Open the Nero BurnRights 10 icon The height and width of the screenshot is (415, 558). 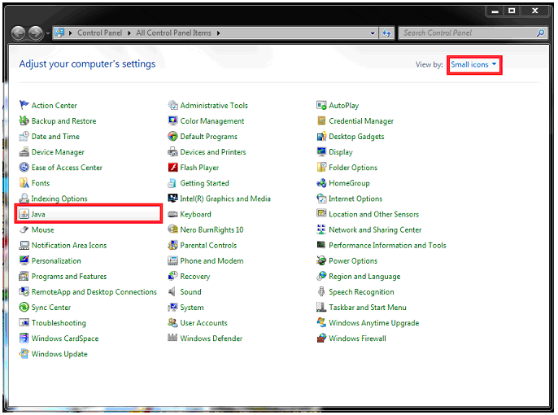173,230
